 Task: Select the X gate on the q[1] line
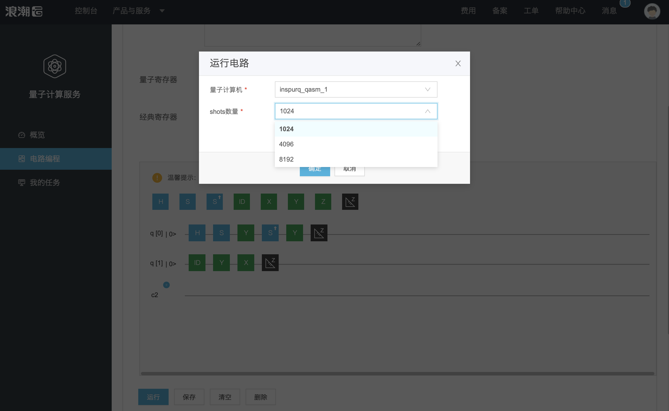click(246, 263)
